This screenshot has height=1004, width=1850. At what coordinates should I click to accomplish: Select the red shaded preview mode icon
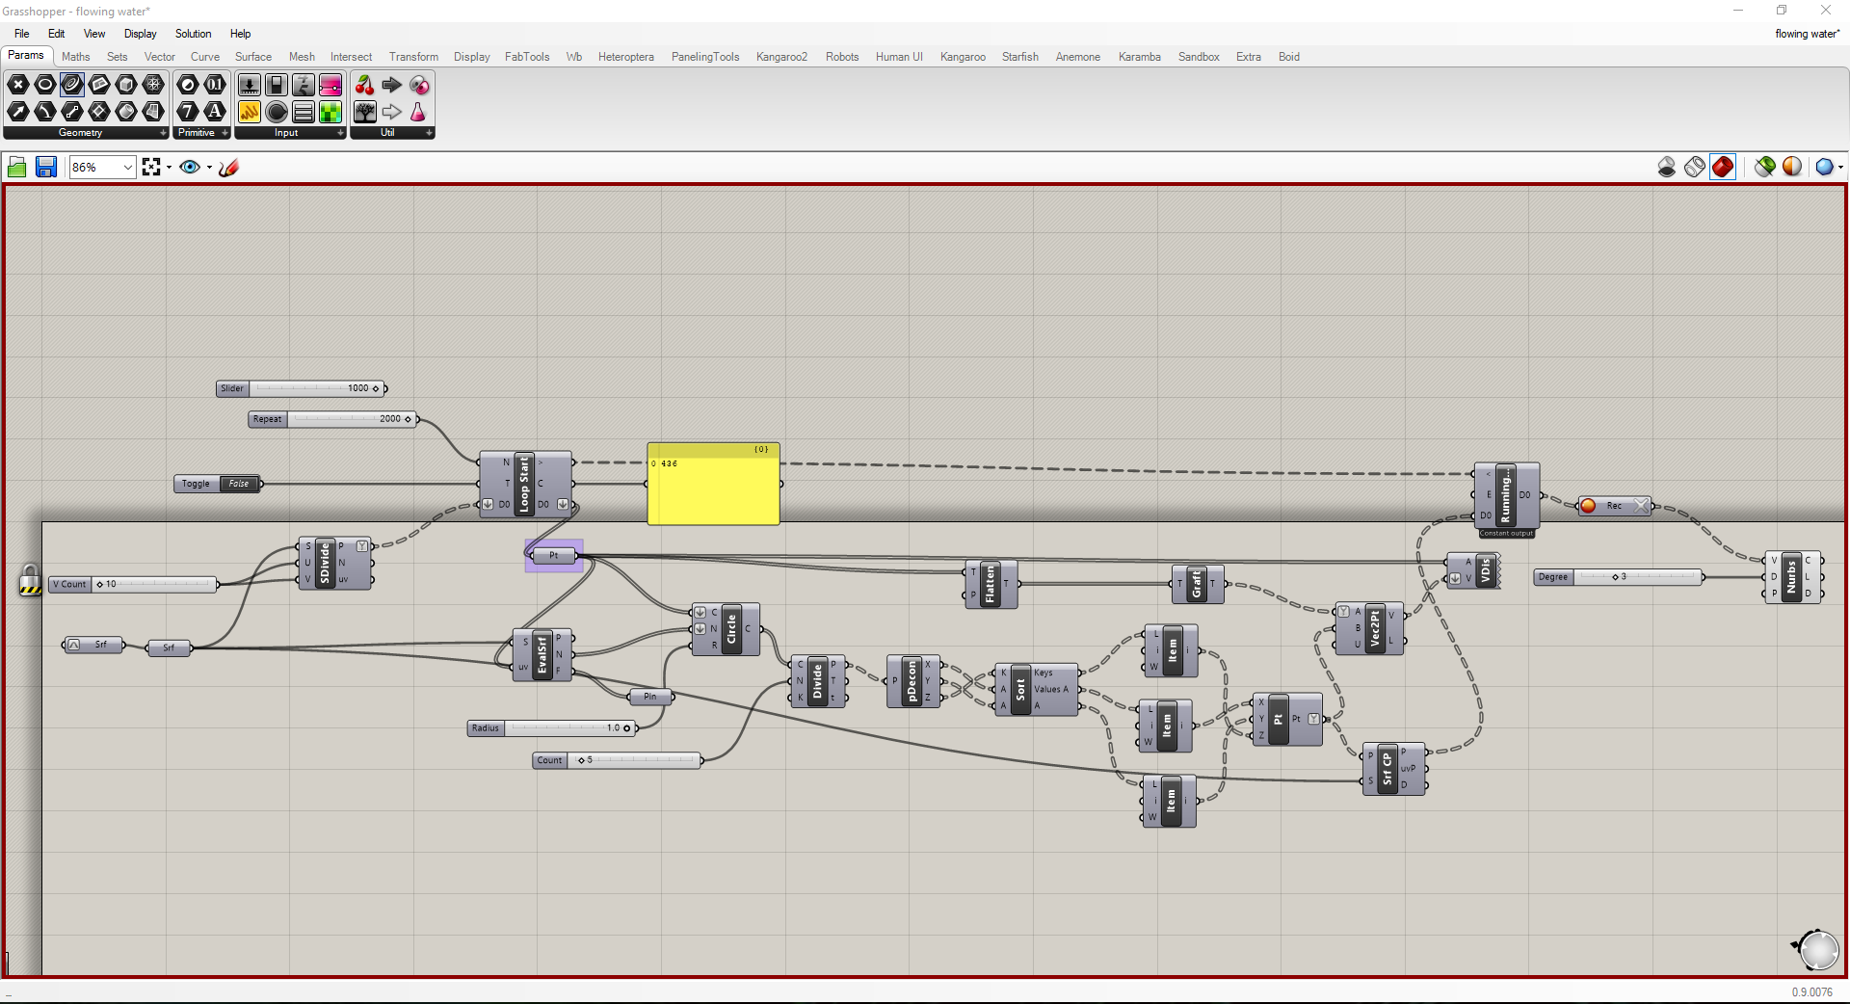[1723, 168]
